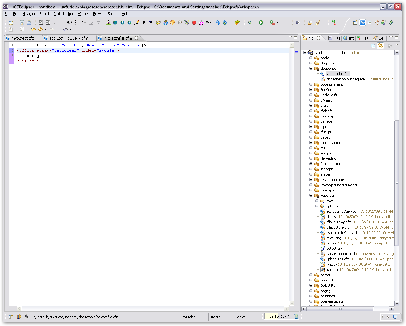This screenshot has width=406, height=326.
Task: Open the External Tools dropdown arrow
Action: 277,22
